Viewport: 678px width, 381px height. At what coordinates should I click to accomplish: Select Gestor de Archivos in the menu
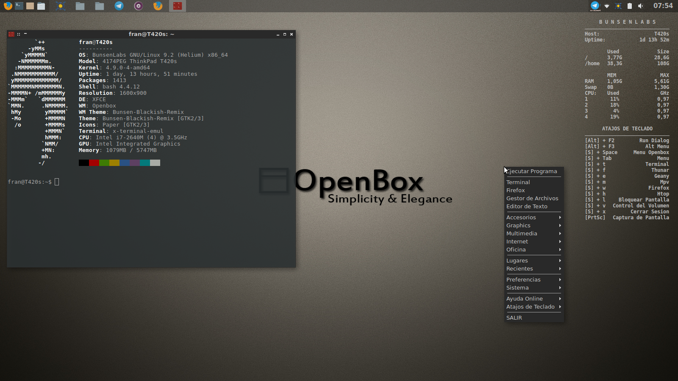(x=532, y=198)
